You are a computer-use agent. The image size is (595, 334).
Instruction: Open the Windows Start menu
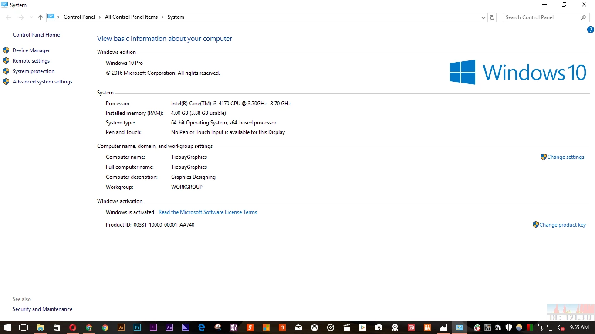(x=7, y=327)
